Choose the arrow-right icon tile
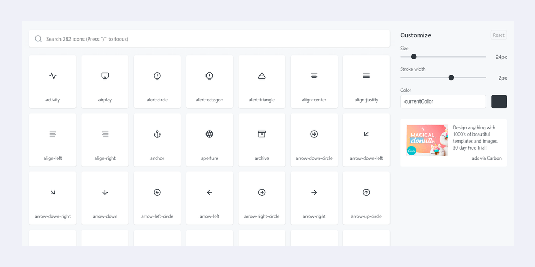535x267 pixels. click(314, 198)
